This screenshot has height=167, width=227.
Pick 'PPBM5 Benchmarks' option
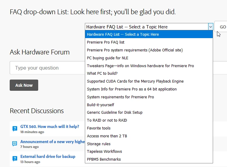[x=149, y=159]
